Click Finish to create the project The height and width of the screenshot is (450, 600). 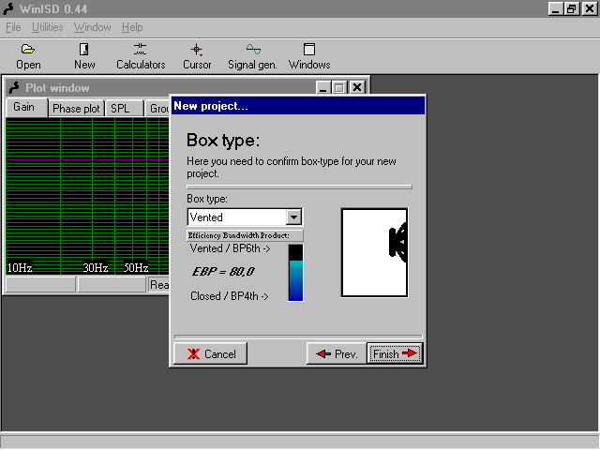pos(395,353)
